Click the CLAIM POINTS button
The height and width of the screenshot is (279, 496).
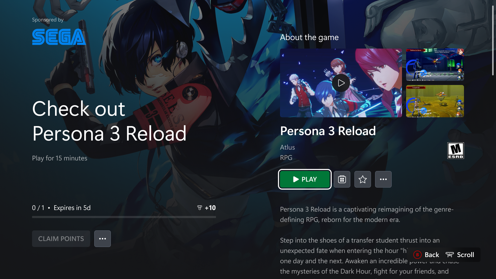pyautogui.click(x=61, y=239)
